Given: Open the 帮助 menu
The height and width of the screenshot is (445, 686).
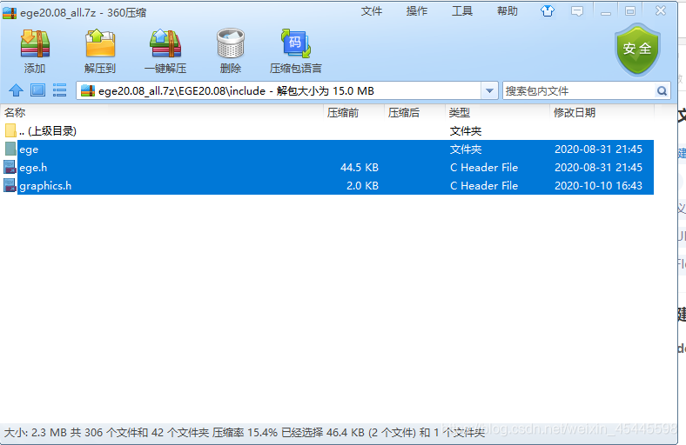Looking at the screenshot, I should 508,11.
